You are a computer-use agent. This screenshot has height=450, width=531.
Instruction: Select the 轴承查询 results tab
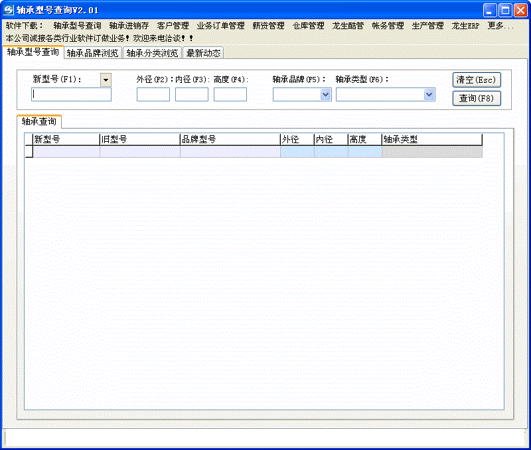coord(39,121)
